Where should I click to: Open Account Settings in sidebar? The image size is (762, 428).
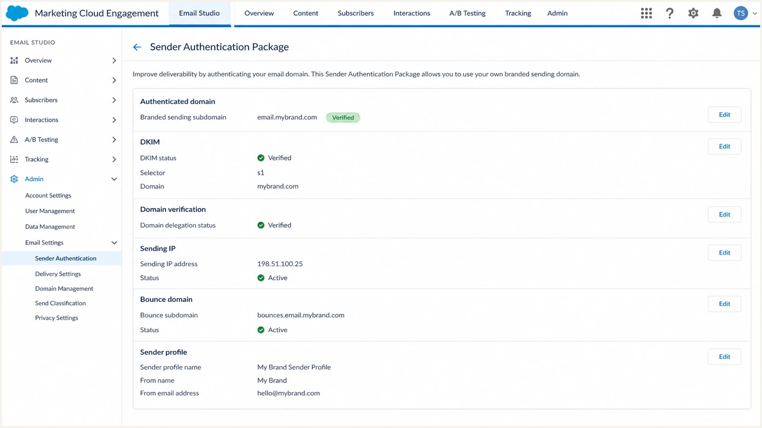click(48, 196)
